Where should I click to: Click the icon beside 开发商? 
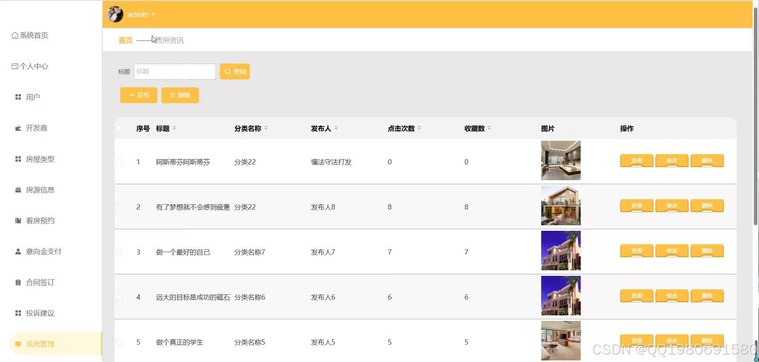pos(18,128)
